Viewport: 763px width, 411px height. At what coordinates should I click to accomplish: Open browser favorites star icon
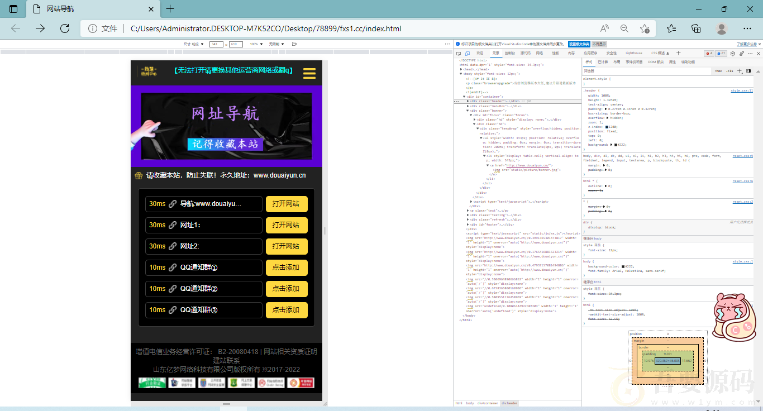(x=671, y=28)
